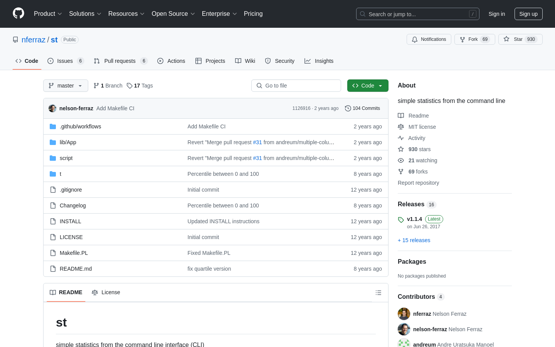Click the Readme book icon in About
The height and width of the screenshot is (347, 555).
[x=401, y=116]
